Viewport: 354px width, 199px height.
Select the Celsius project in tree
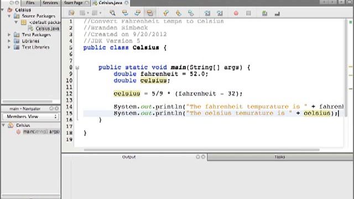(x=23, y=10)
